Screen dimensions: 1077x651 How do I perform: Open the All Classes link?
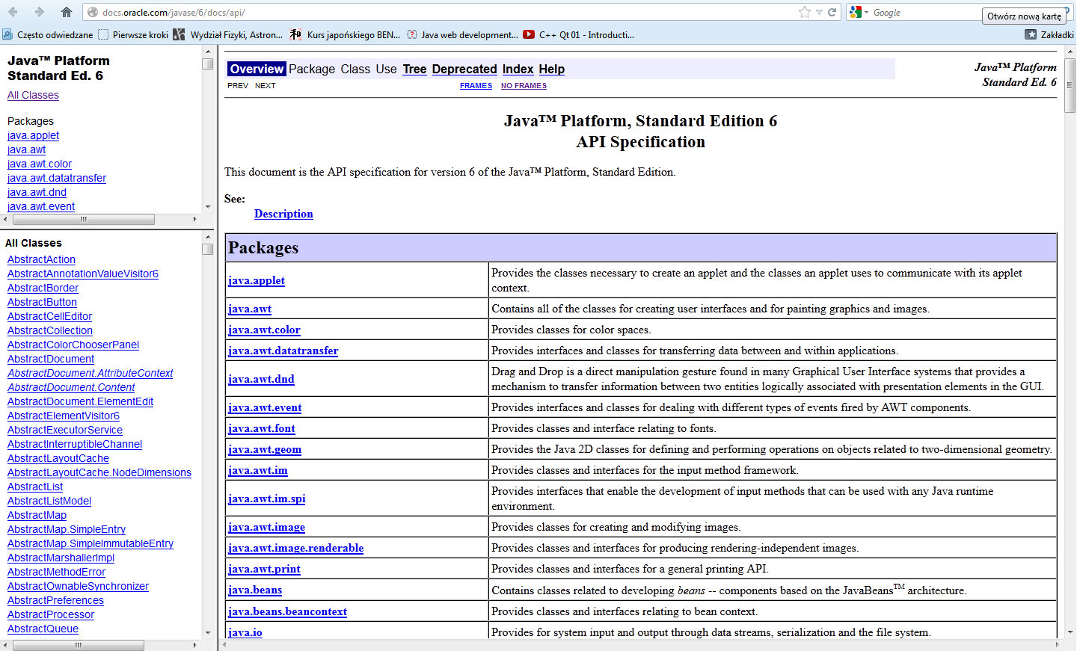(x=33, y=95)
